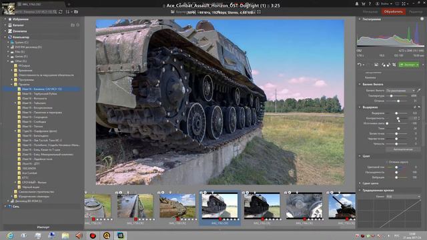Image resolution: width=427 pixels, height=240 pixels.
Task: Select the currently highlighted filmstrip thumbnail
Action: tap(220, 207)
